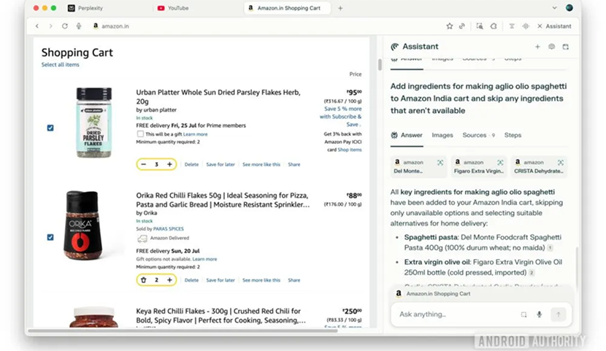Image resolution: width=606 pixels, height=351 pixels.
Task: Open the PARAS SPICES seller link
Action: point(169,229)
